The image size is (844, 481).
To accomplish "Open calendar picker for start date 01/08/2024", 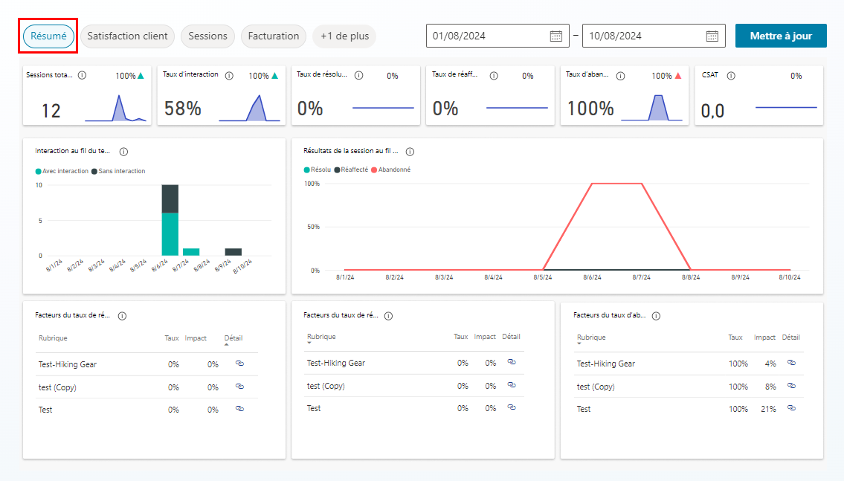I will tap(556, 36).
